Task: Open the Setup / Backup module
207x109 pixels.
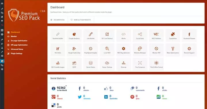Action: point(107,64)
